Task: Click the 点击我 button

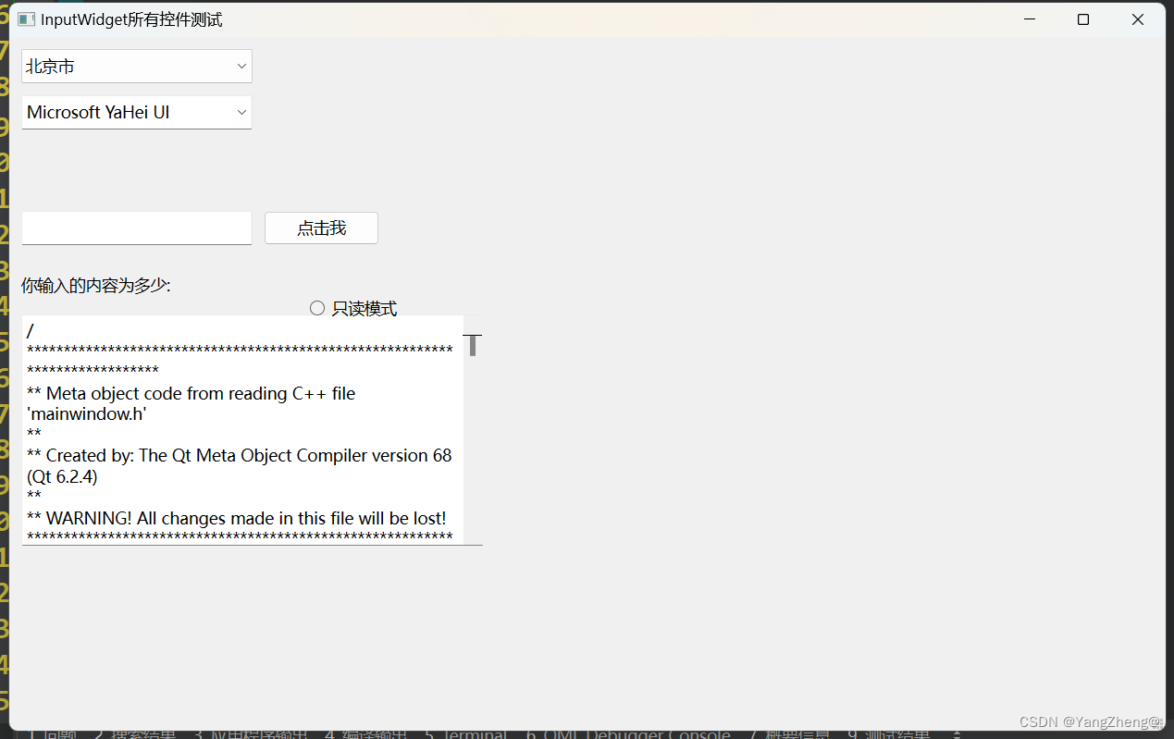Action: 320,228
